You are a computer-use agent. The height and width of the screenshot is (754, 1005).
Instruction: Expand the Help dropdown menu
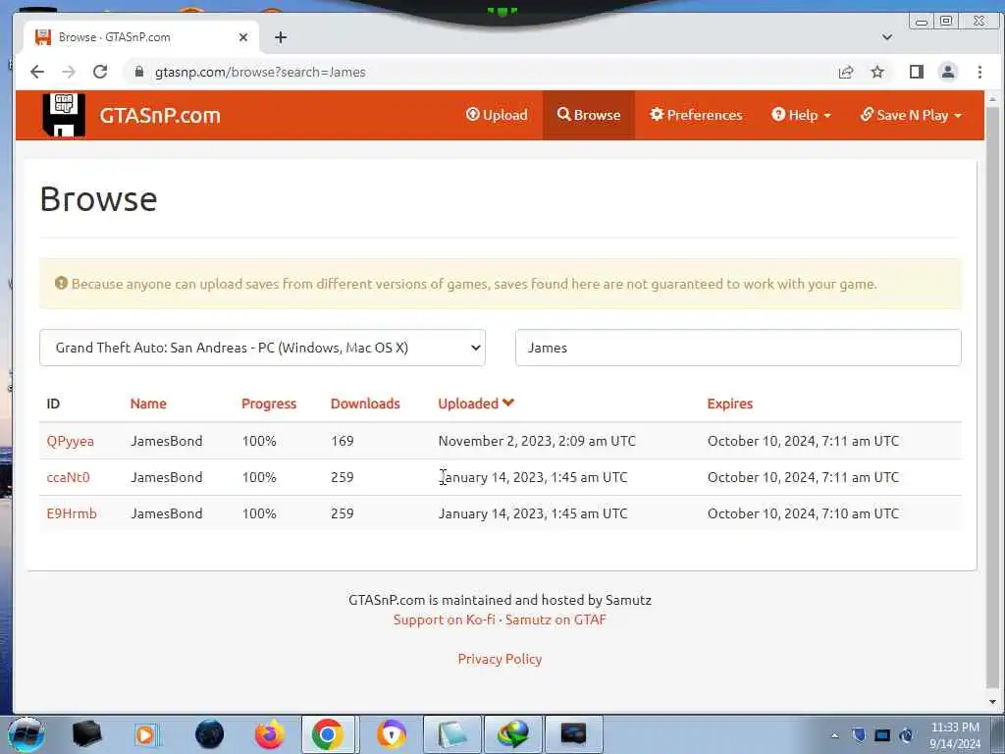click(x=801, y=115)
